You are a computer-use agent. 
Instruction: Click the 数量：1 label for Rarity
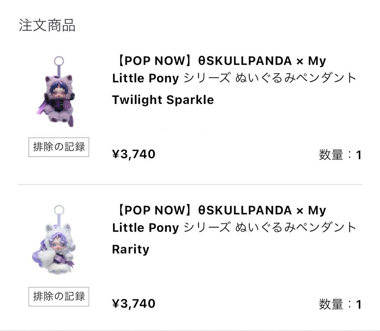coord(340,304)
